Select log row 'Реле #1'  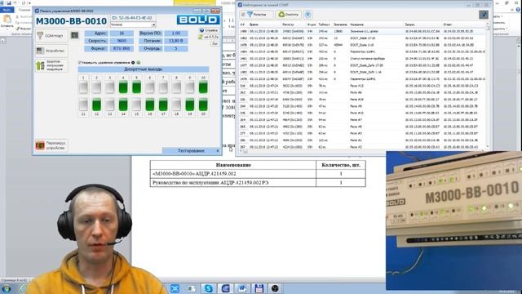(362, 140)
